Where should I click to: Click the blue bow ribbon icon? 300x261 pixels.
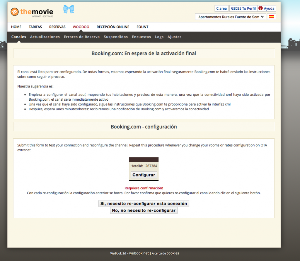point(69,9)
